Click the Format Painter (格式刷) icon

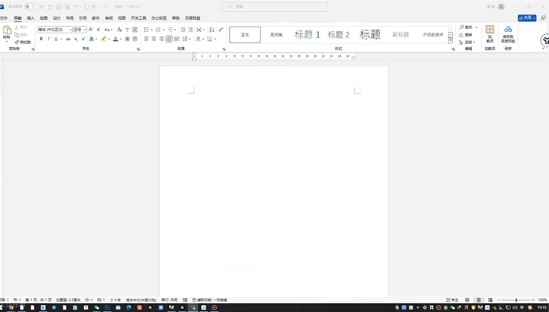click(x=23, y=42)
